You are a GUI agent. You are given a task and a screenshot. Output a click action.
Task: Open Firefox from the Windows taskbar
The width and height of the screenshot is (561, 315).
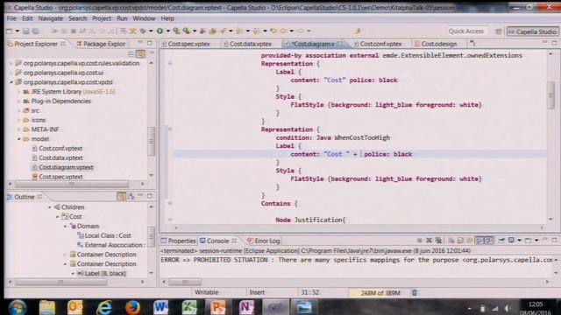click(x=132, y=307)
